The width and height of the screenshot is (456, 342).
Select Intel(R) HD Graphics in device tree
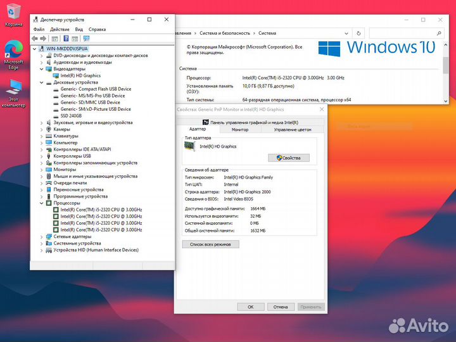pos(80,75)
